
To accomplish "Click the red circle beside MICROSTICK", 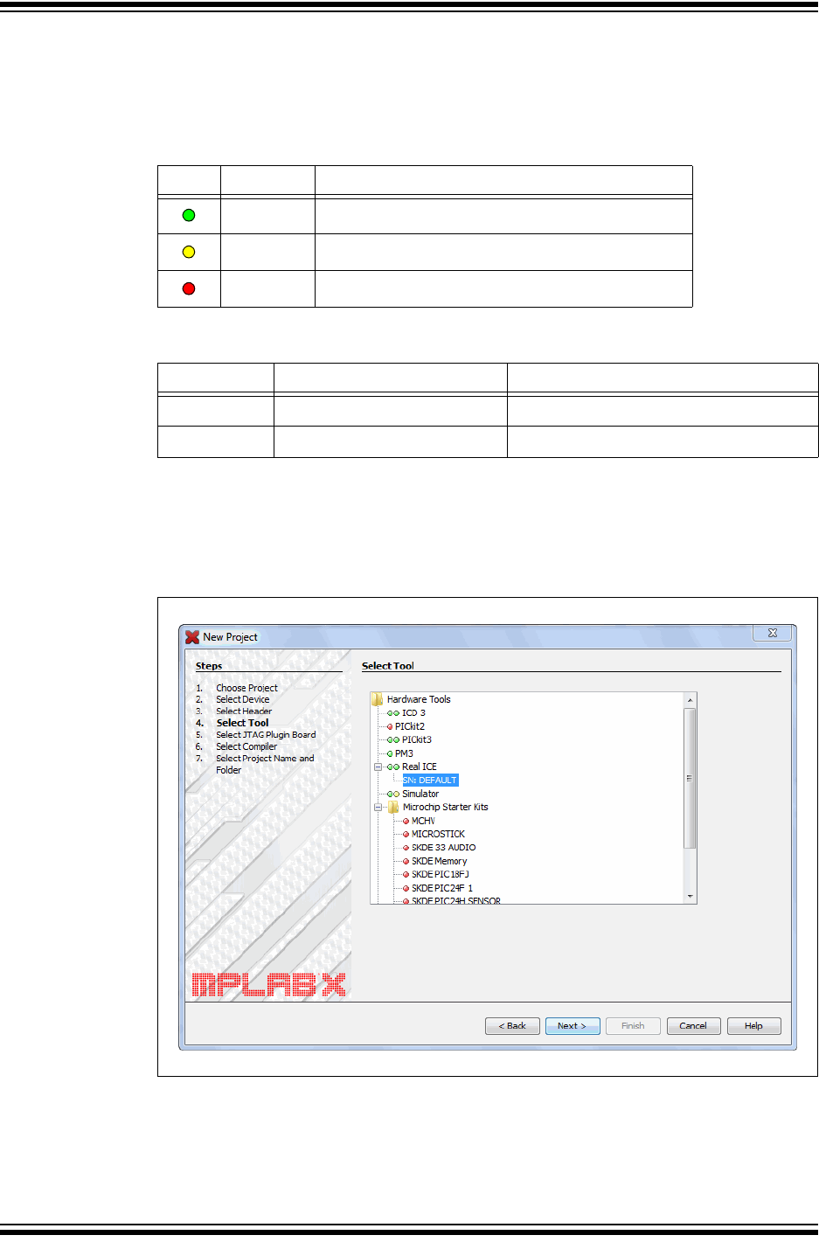I will pos(406,834).
